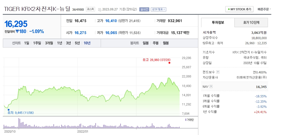Add stock with MY STOCK 추가 button
The width and height of the screenshot is (284, 135).
pos(239,9)
